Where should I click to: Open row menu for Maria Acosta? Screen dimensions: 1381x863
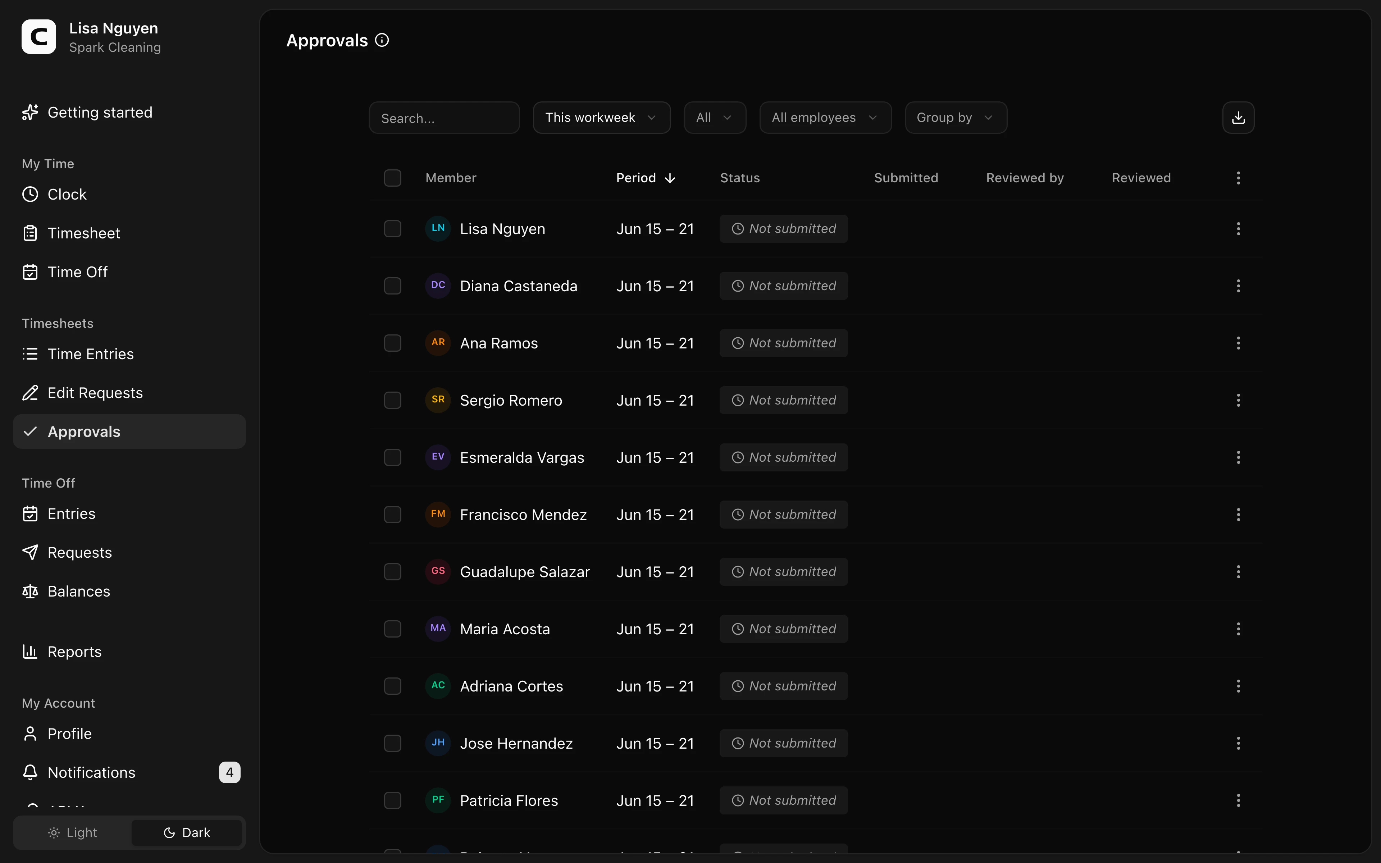[1238, 629]
